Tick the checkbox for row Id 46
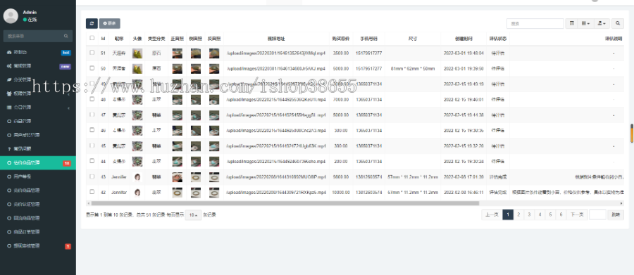 92,130
